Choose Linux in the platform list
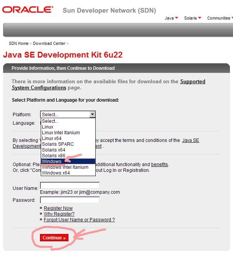Image resolution: width=233 pixels, height=257 pixels. pyautogui.click(x=68, y=127)
